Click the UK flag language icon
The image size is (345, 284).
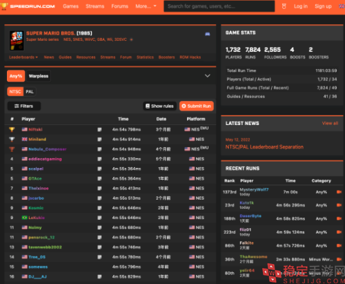pos(342,6)
